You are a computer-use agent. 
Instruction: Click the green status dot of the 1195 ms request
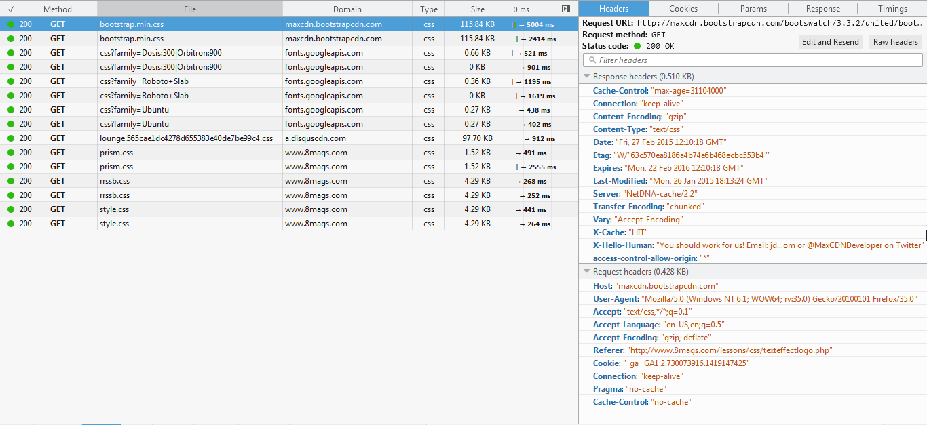pos(11,81)
